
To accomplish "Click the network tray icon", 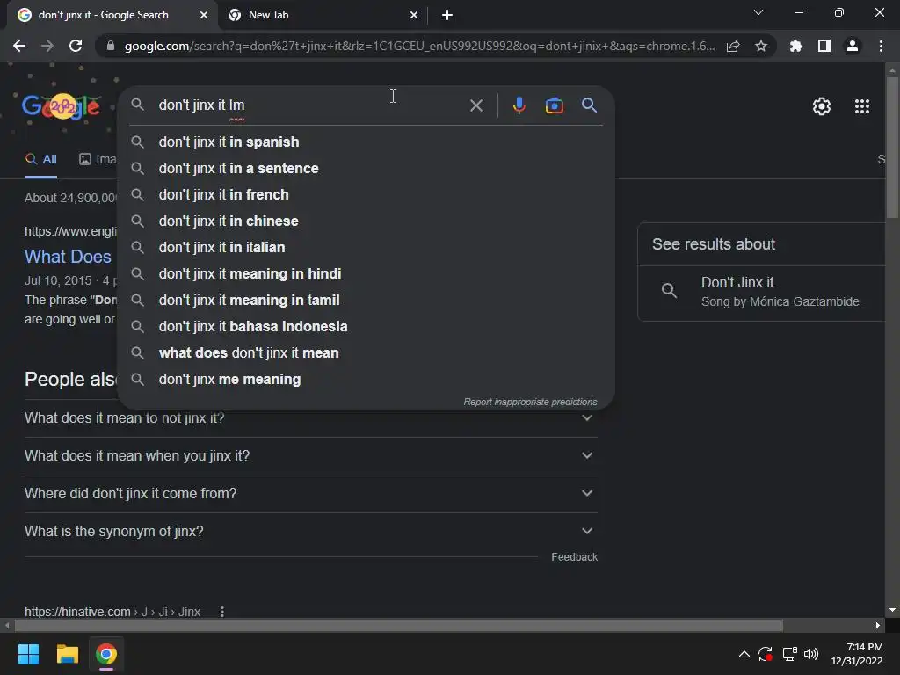I will pyautogui.click(x=790, y=654).
